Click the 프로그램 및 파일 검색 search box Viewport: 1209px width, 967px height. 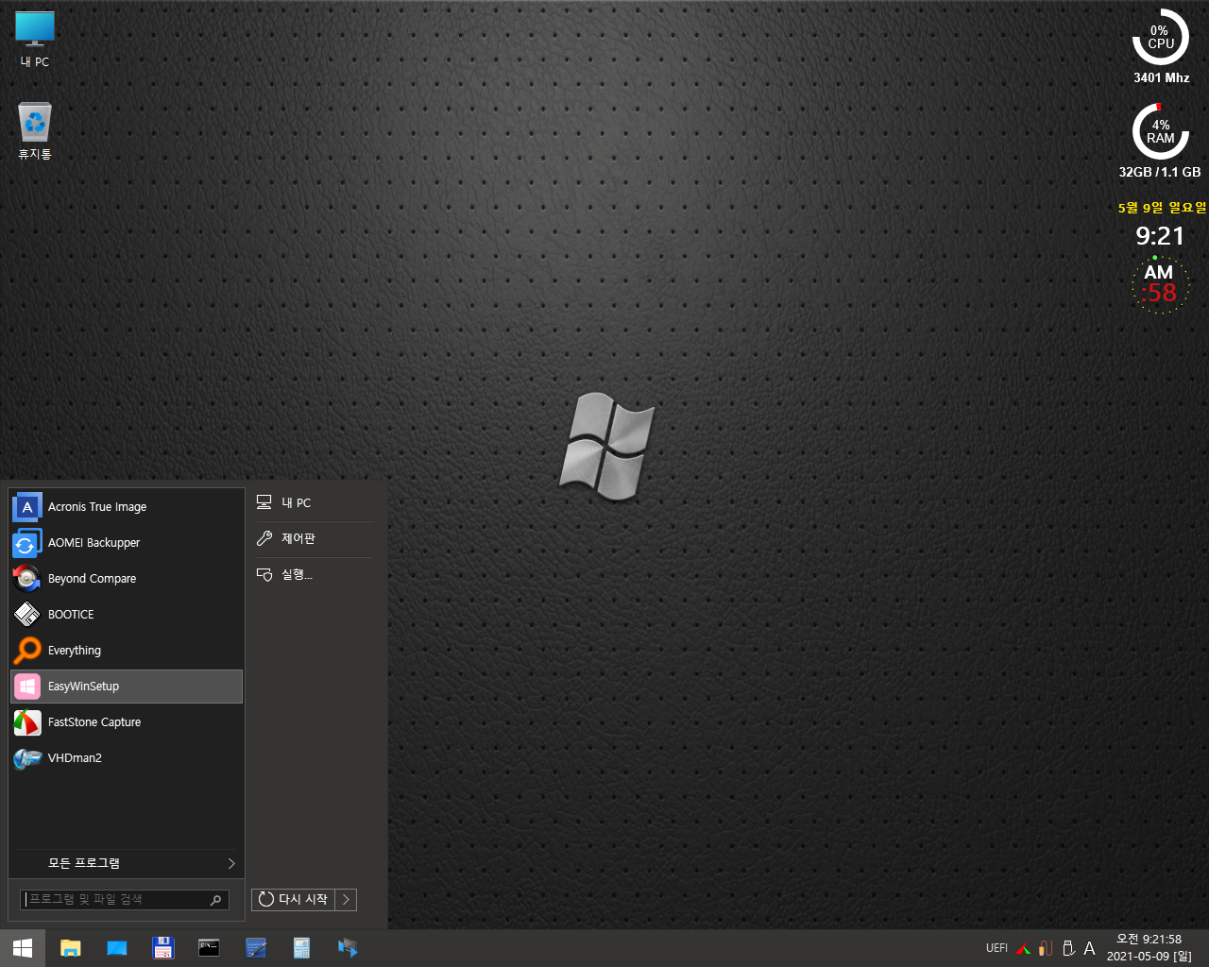125,900
